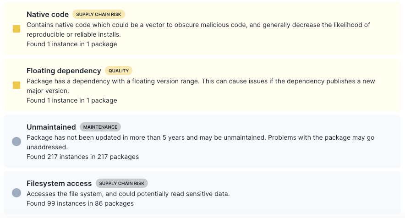Open the Native code alert heading
The width and height of the screenshot is (405, 218).
pyautogui.click(x=48, y=14)
